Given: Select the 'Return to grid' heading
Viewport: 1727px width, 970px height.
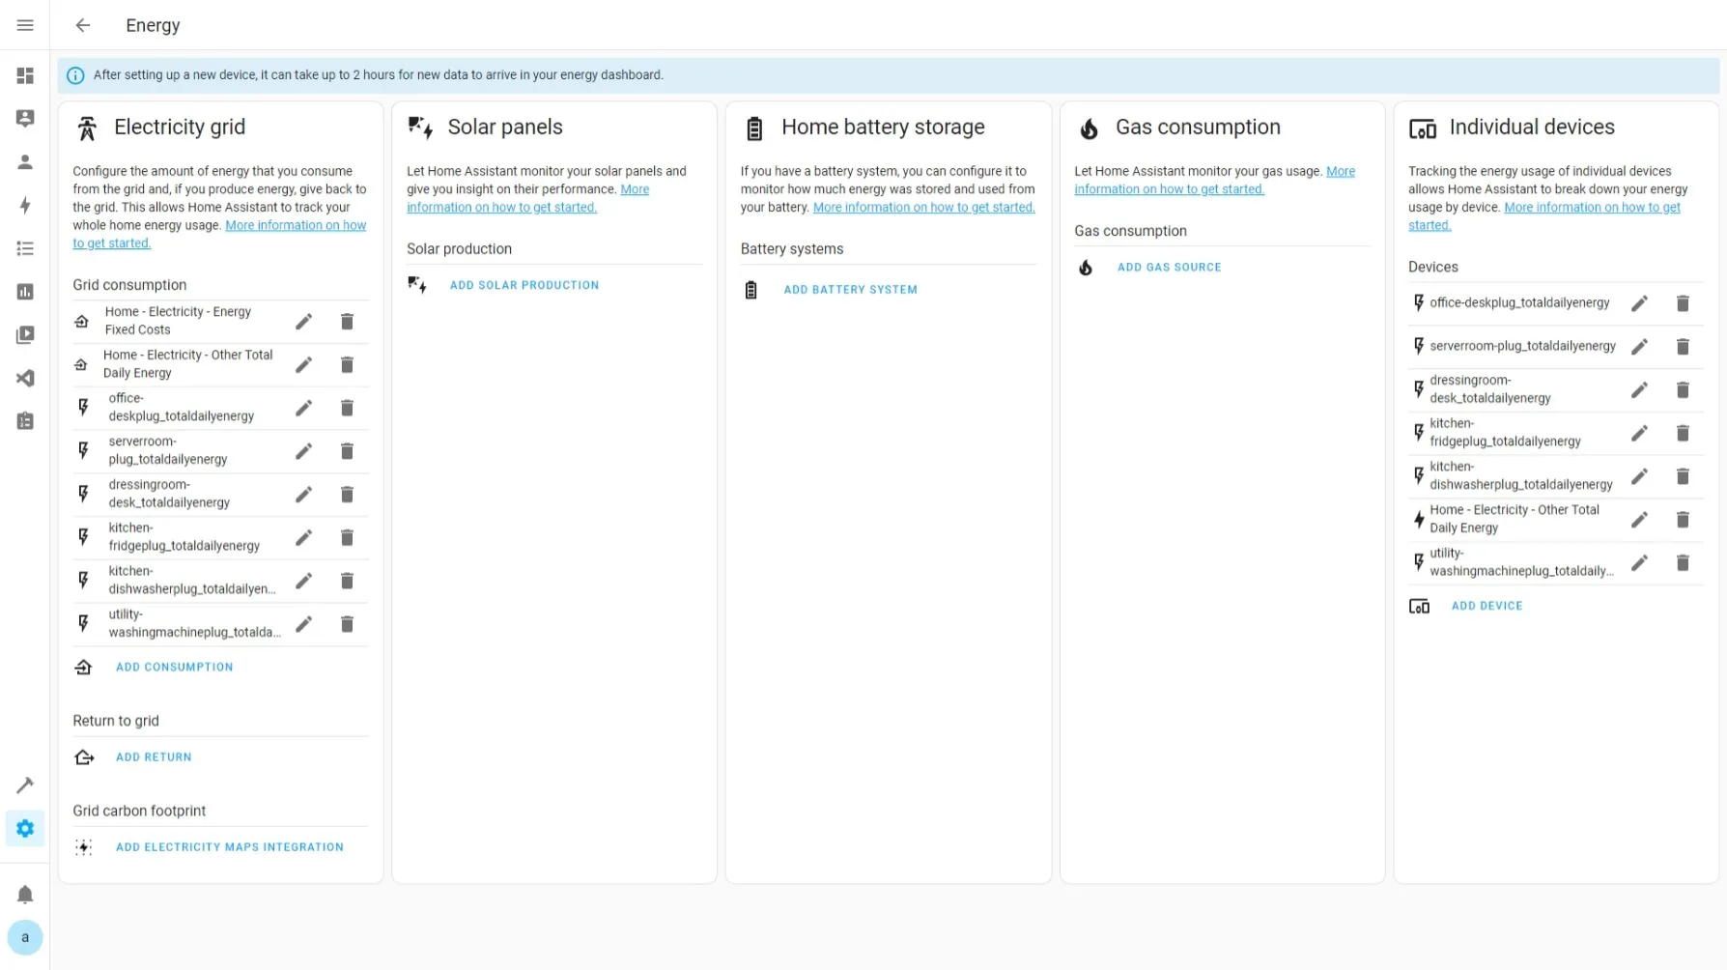Looking at the screenshot, I should (116, 721).
